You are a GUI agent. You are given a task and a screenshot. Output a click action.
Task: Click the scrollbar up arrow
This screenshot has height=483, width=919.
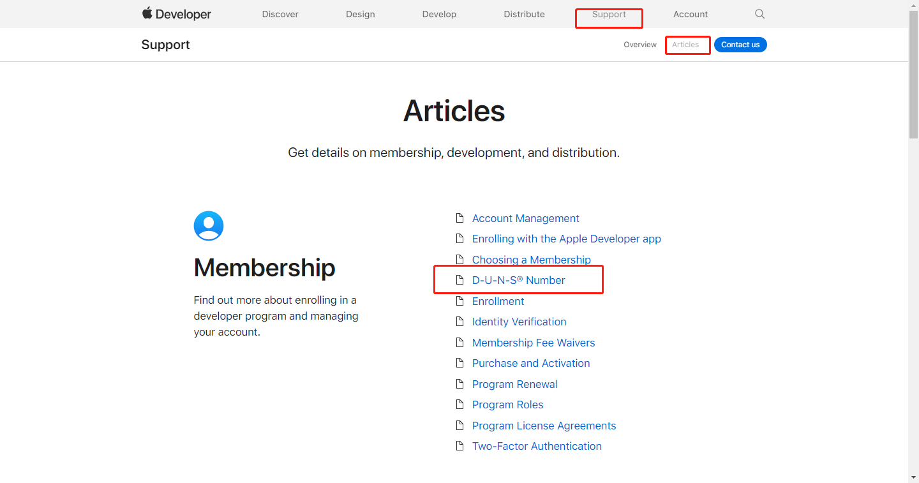[913, 4]
